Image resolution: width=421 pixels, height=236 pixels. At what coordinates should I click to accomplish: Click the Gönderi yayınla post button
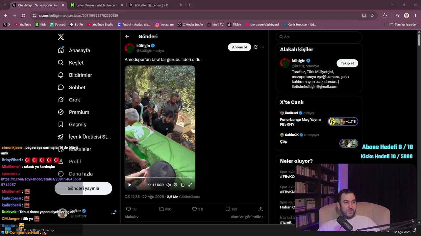point(83,188)
